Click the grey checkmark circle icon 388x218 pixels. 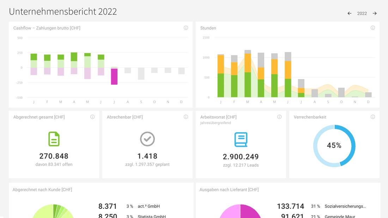(147, 139)
